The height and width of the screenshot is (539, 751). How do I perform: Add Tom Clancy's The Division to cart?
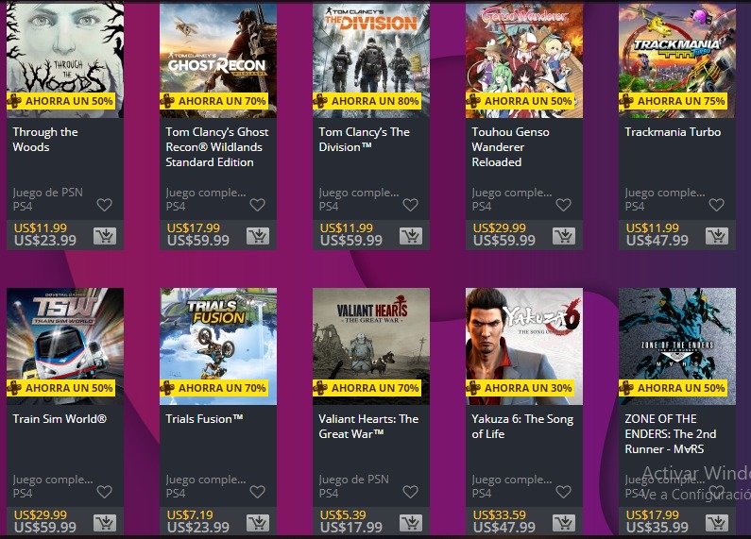[411, 235]
